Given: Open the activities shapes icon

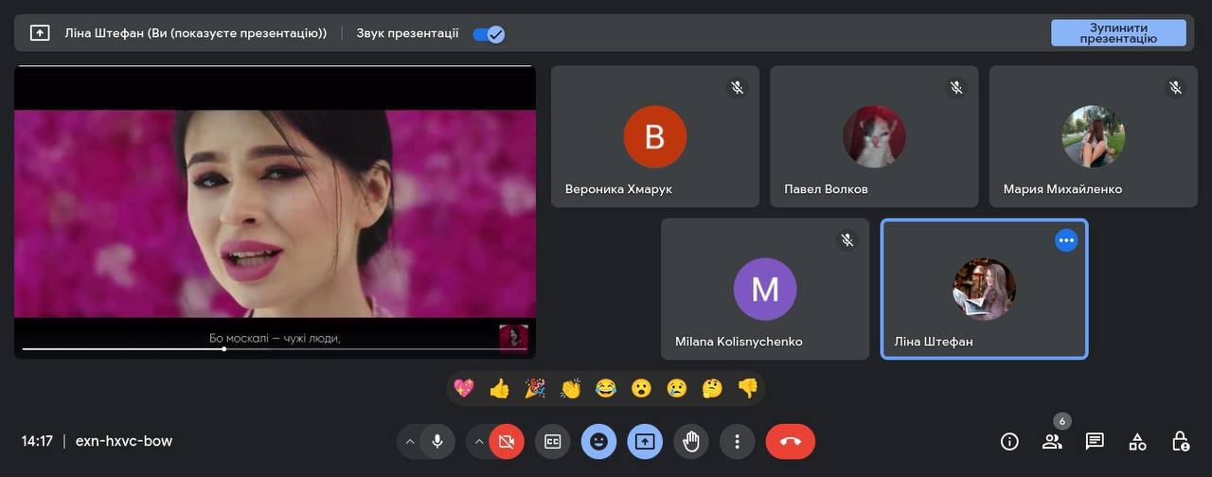Looking at the screenshot, I should [x=1137, y=441].
